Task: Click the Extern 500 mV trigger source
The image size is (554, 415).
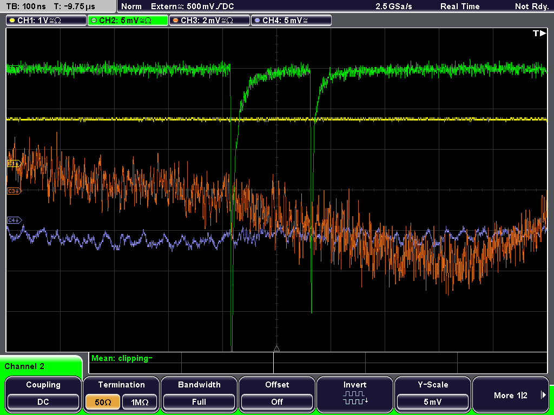Action: click(x=192, y=6)
